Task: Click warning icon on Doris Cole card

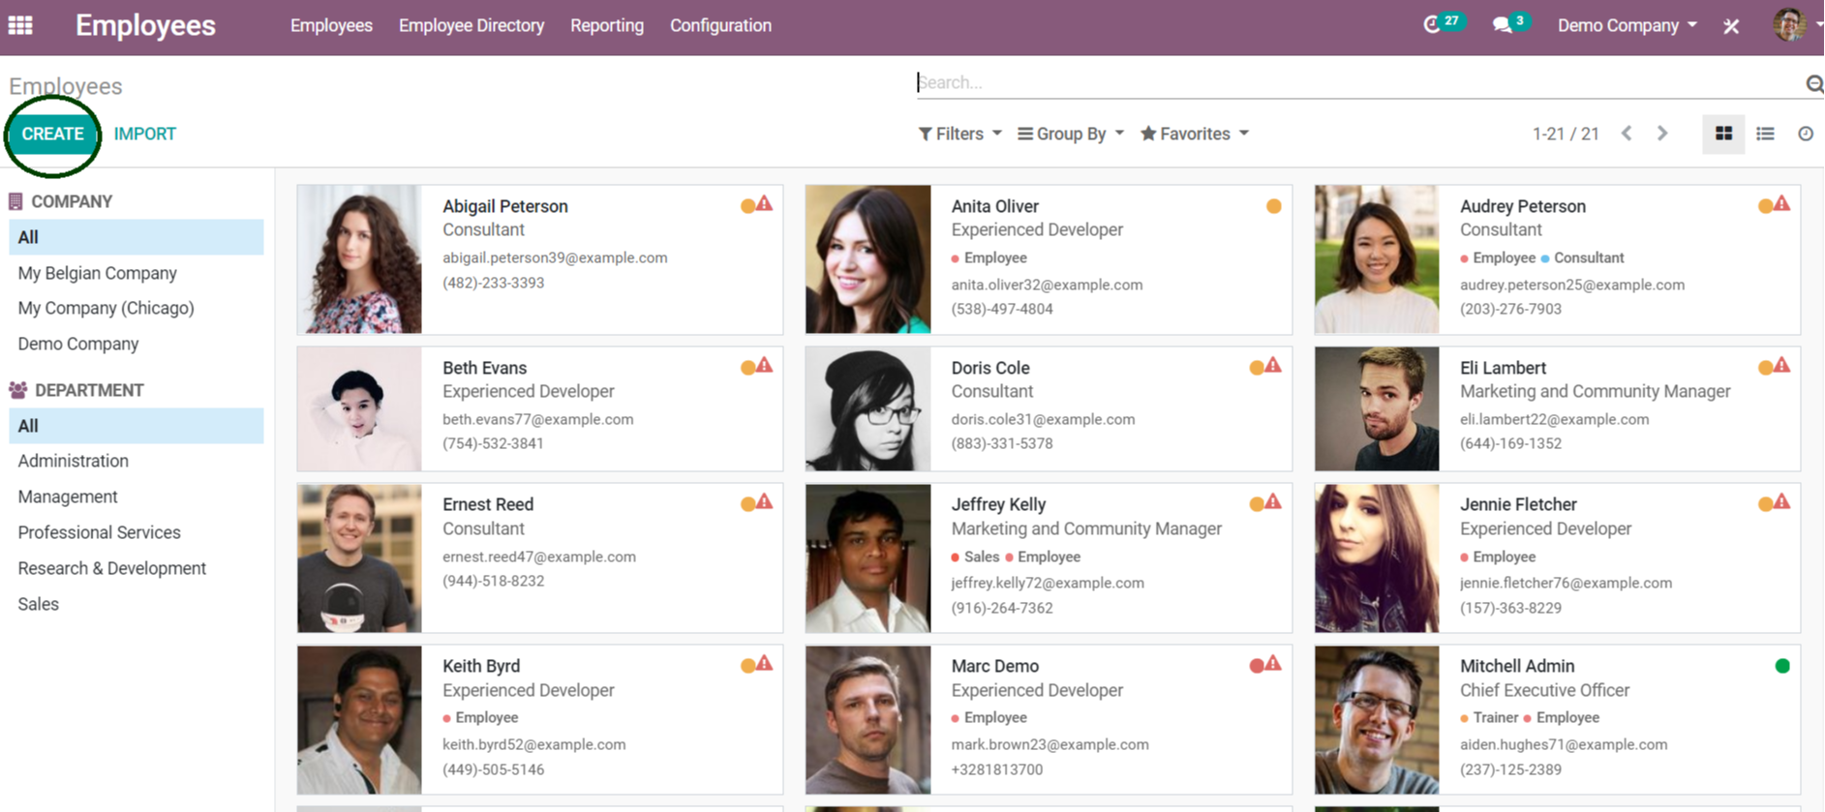Action: tap(1273, 366)
